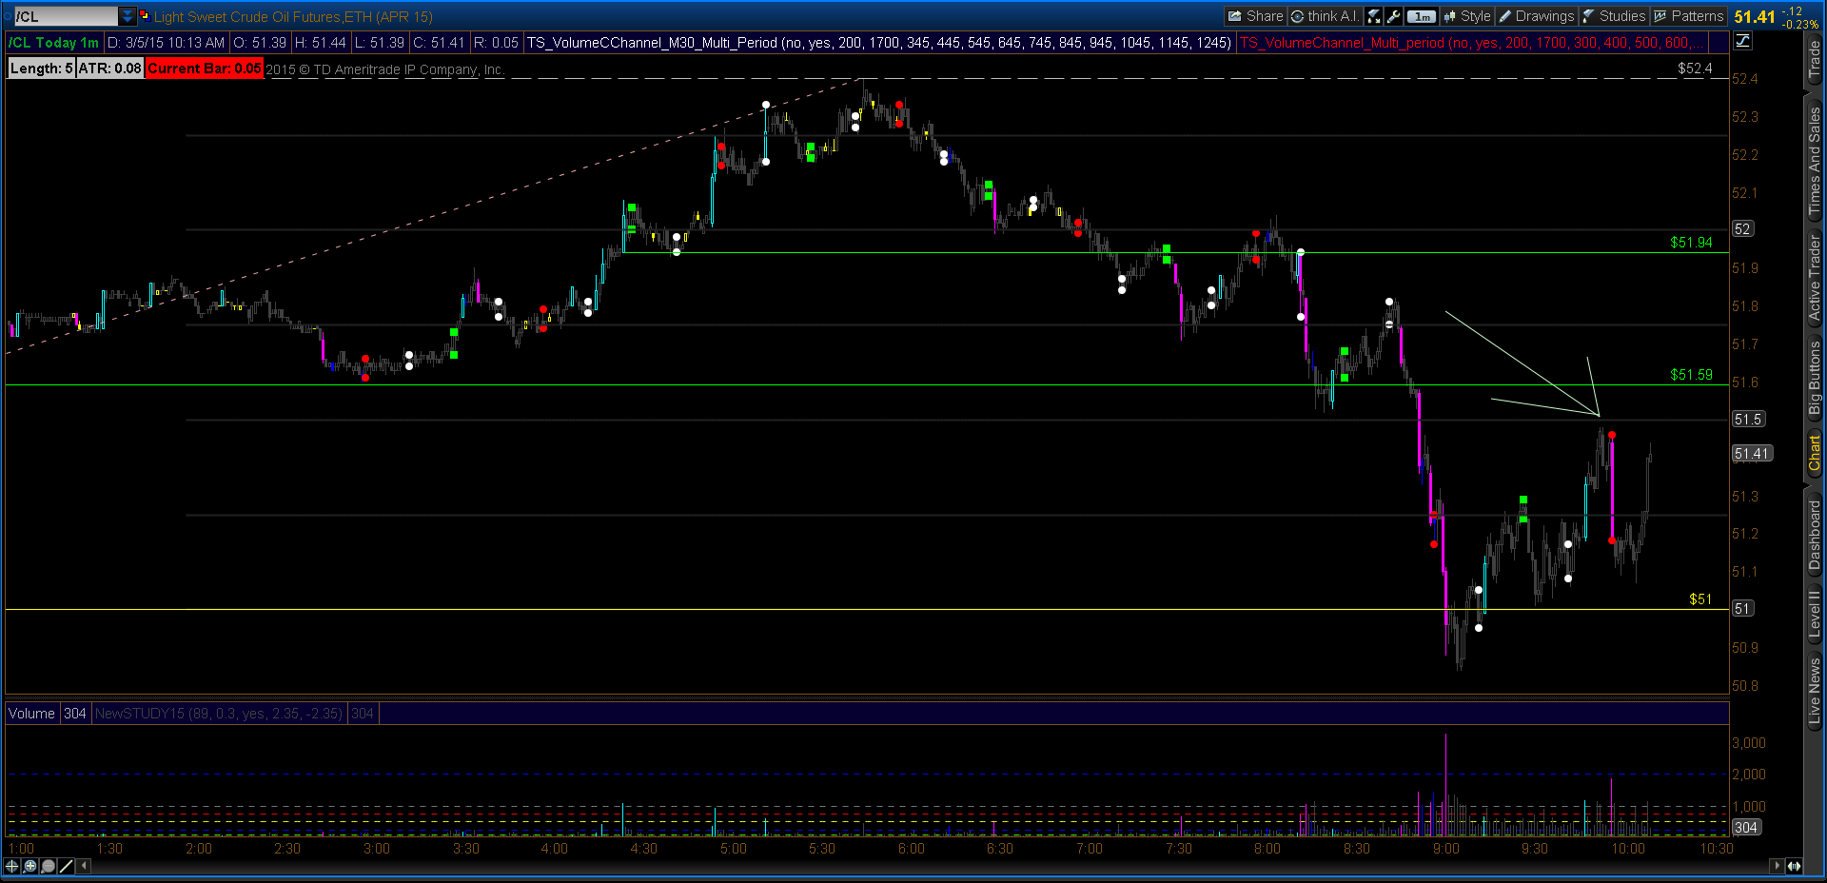Viewport: 1827px width, 883px height.
Task: Open Live News side tab
Action: pos(1815,692)
